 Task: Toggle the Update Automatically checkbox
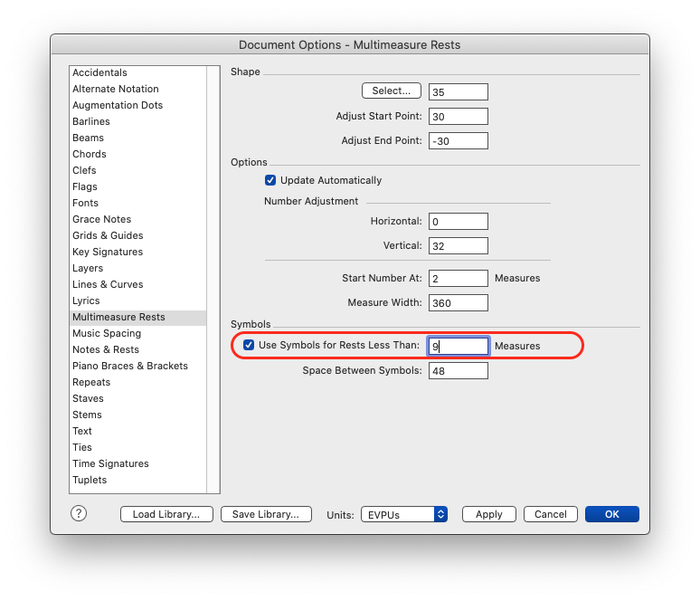tap(270, 180)
